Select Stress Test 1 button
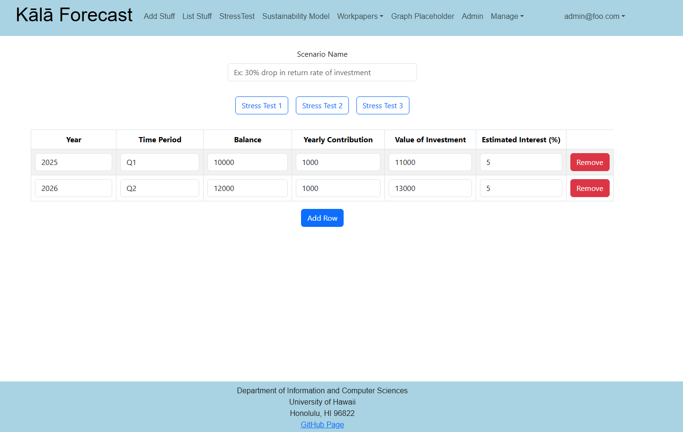The height and width of the screenshot is (432, 683). [x=261, y=105]
